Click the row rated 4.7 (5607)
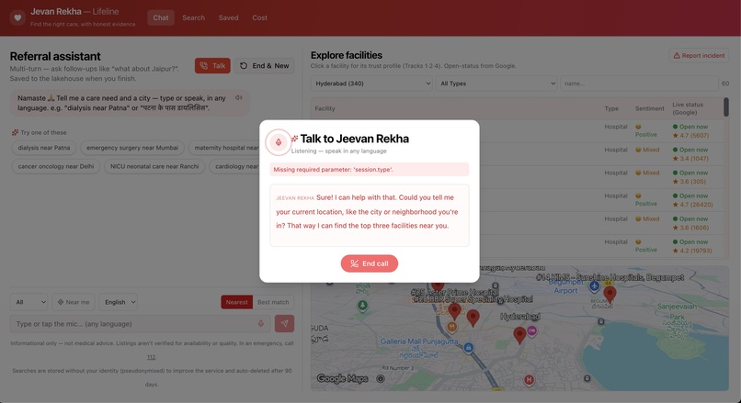The height and width of the screenshot is (403, 741). point(519,130)
